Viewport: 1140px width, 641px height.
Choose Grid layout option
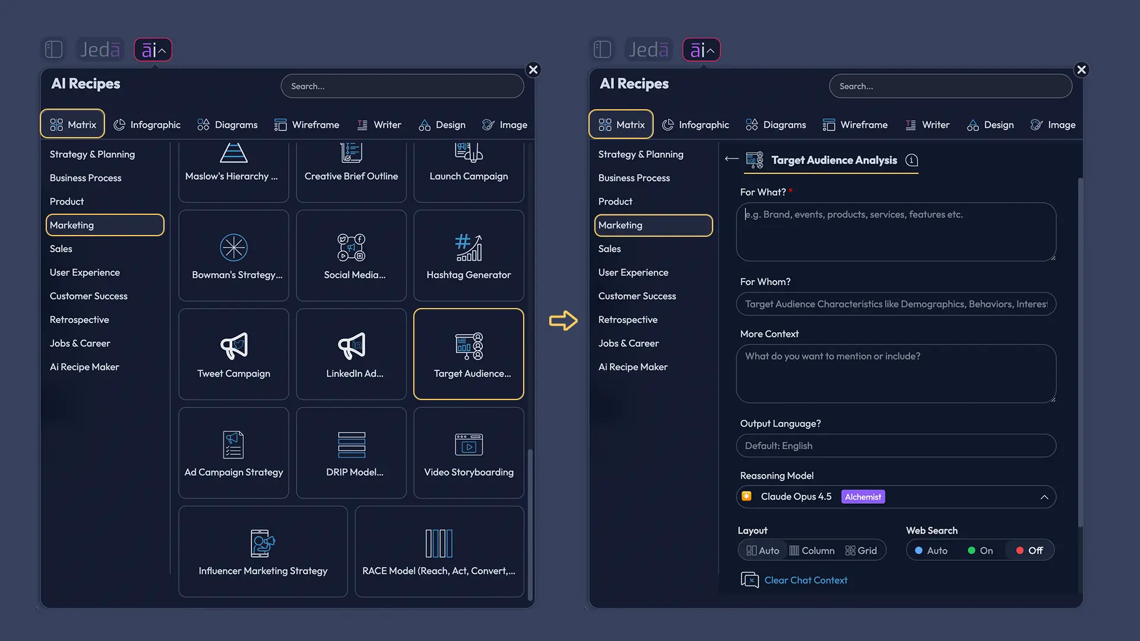[x=861, y=551]
